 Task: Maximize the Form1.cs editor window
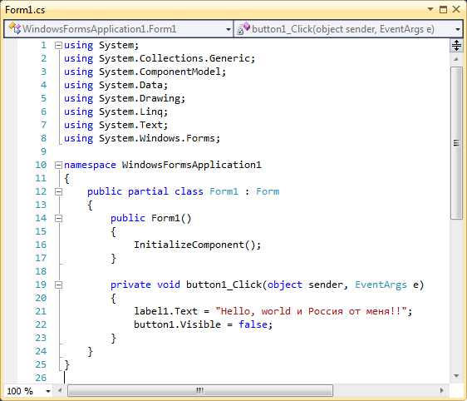click(443, 9)
